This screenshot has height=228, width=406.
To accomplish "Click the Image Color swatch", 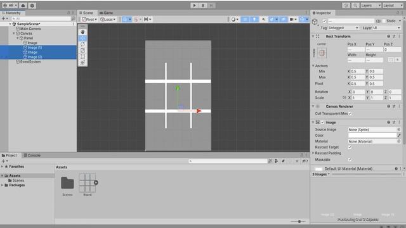I will 372,135.
